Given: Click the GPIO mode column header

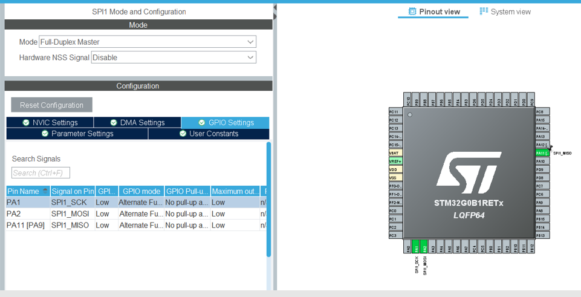Looking at the screenshot, I should point(141,191).
